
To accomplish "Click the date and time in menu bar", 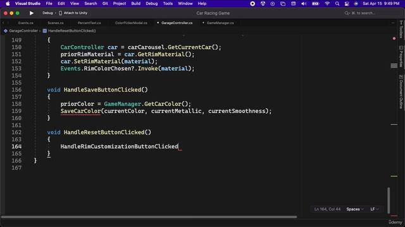I will 381,4.
